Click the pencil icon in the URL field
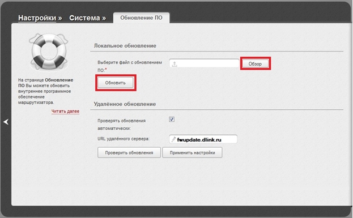 coord(173,139)
